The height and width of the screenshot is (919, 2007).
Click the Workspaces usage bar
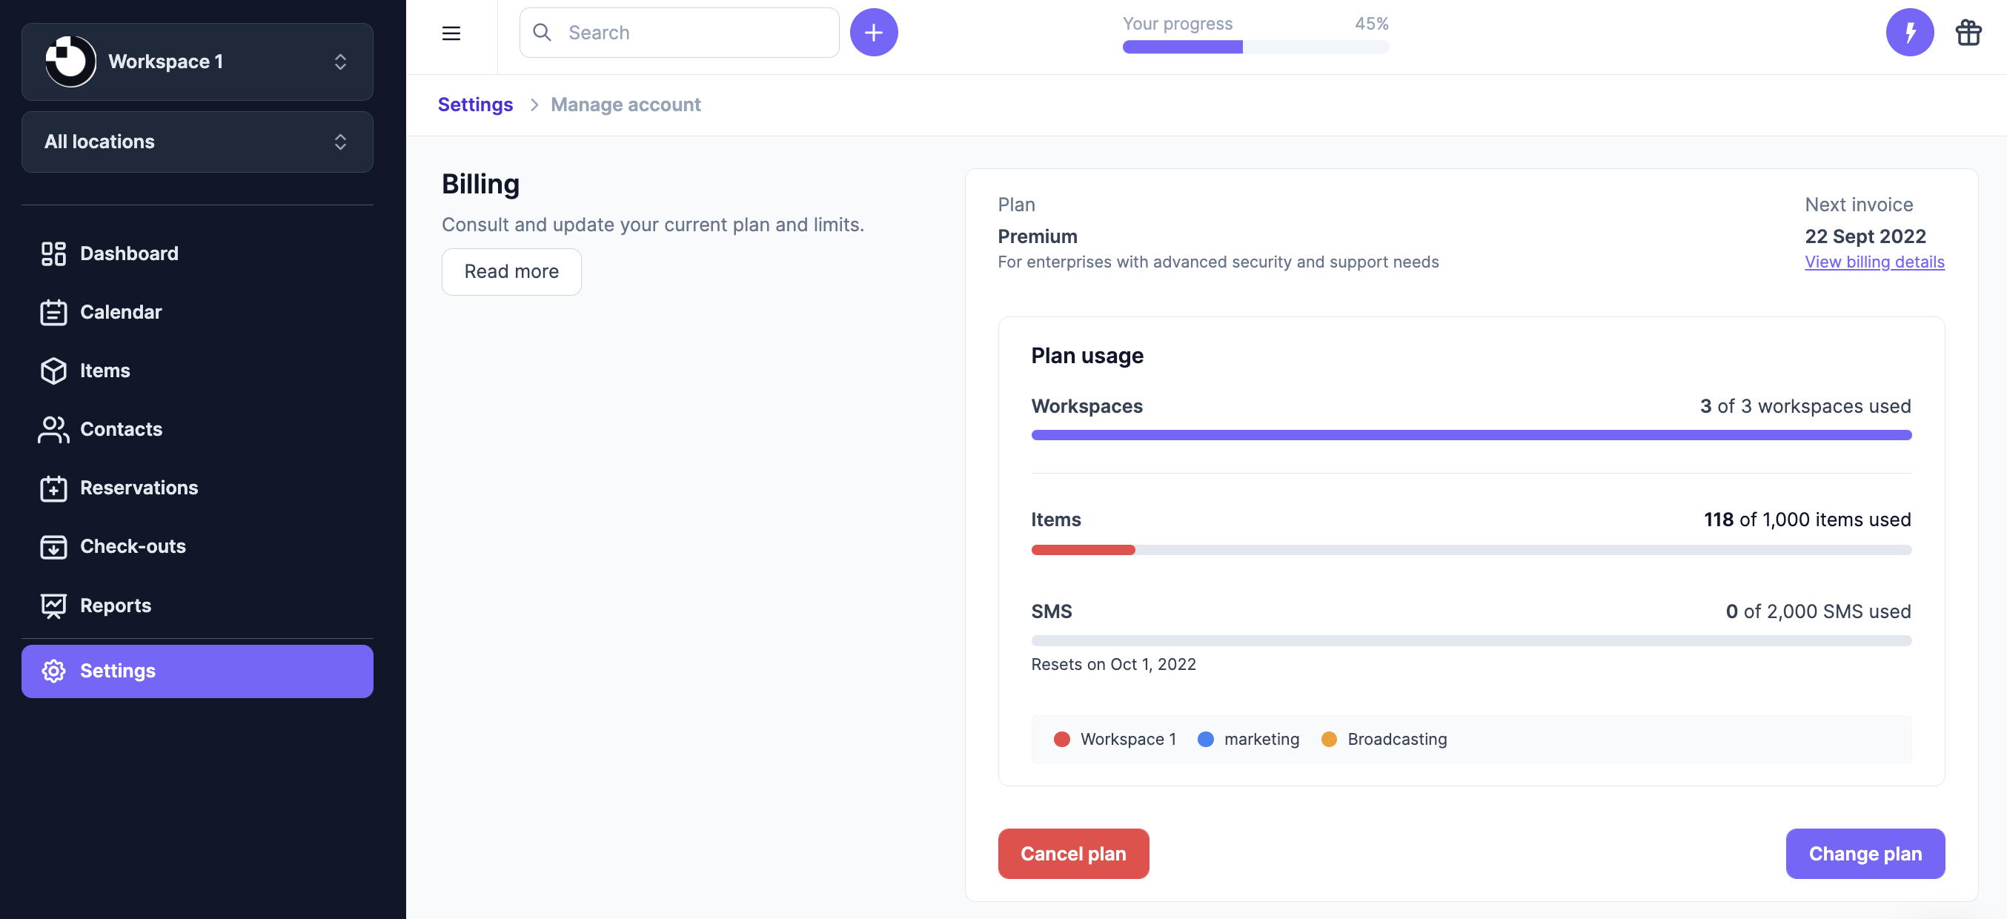pyautogui.click(x=1471, y=435)
